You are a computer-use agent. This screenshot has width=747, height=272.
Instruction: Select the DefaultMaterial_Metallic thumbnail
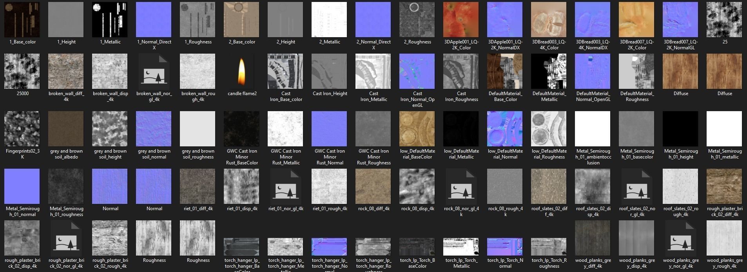pyautogui.click(x=549, y=71)
